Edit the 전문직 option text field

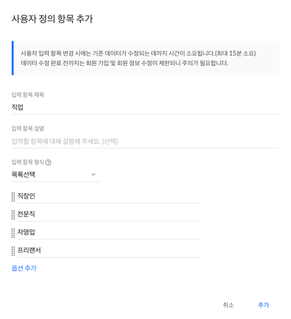click(x=108, y=214)
